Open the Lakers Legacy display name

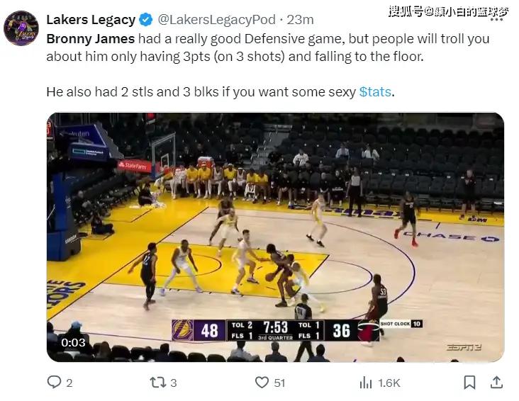tap(91, 19)
